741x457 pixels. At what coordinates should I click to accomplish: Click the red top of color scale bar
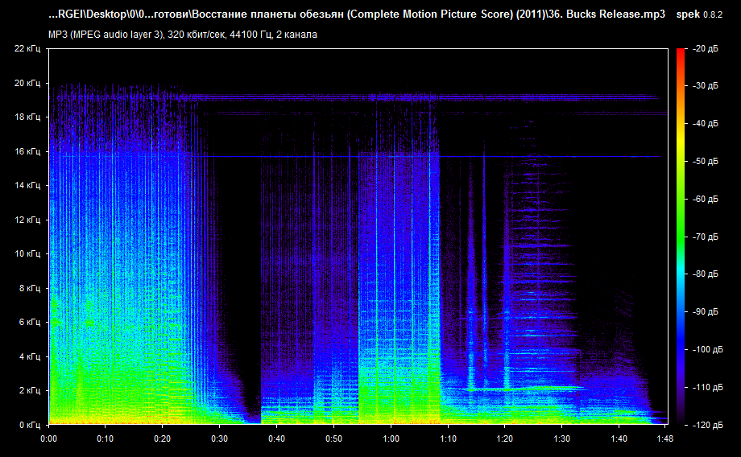click(681, 53)
